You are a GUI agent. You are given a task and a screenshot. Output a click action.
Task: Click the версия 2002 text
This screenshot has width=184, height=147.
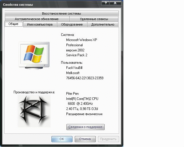pos(75,50)
